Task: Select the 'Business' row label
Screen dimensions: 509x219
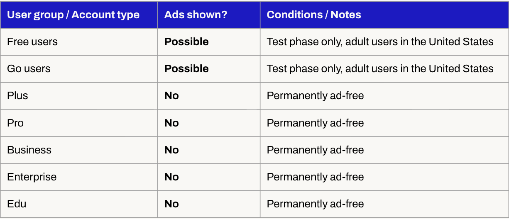Action: click(x=29, y=150)
